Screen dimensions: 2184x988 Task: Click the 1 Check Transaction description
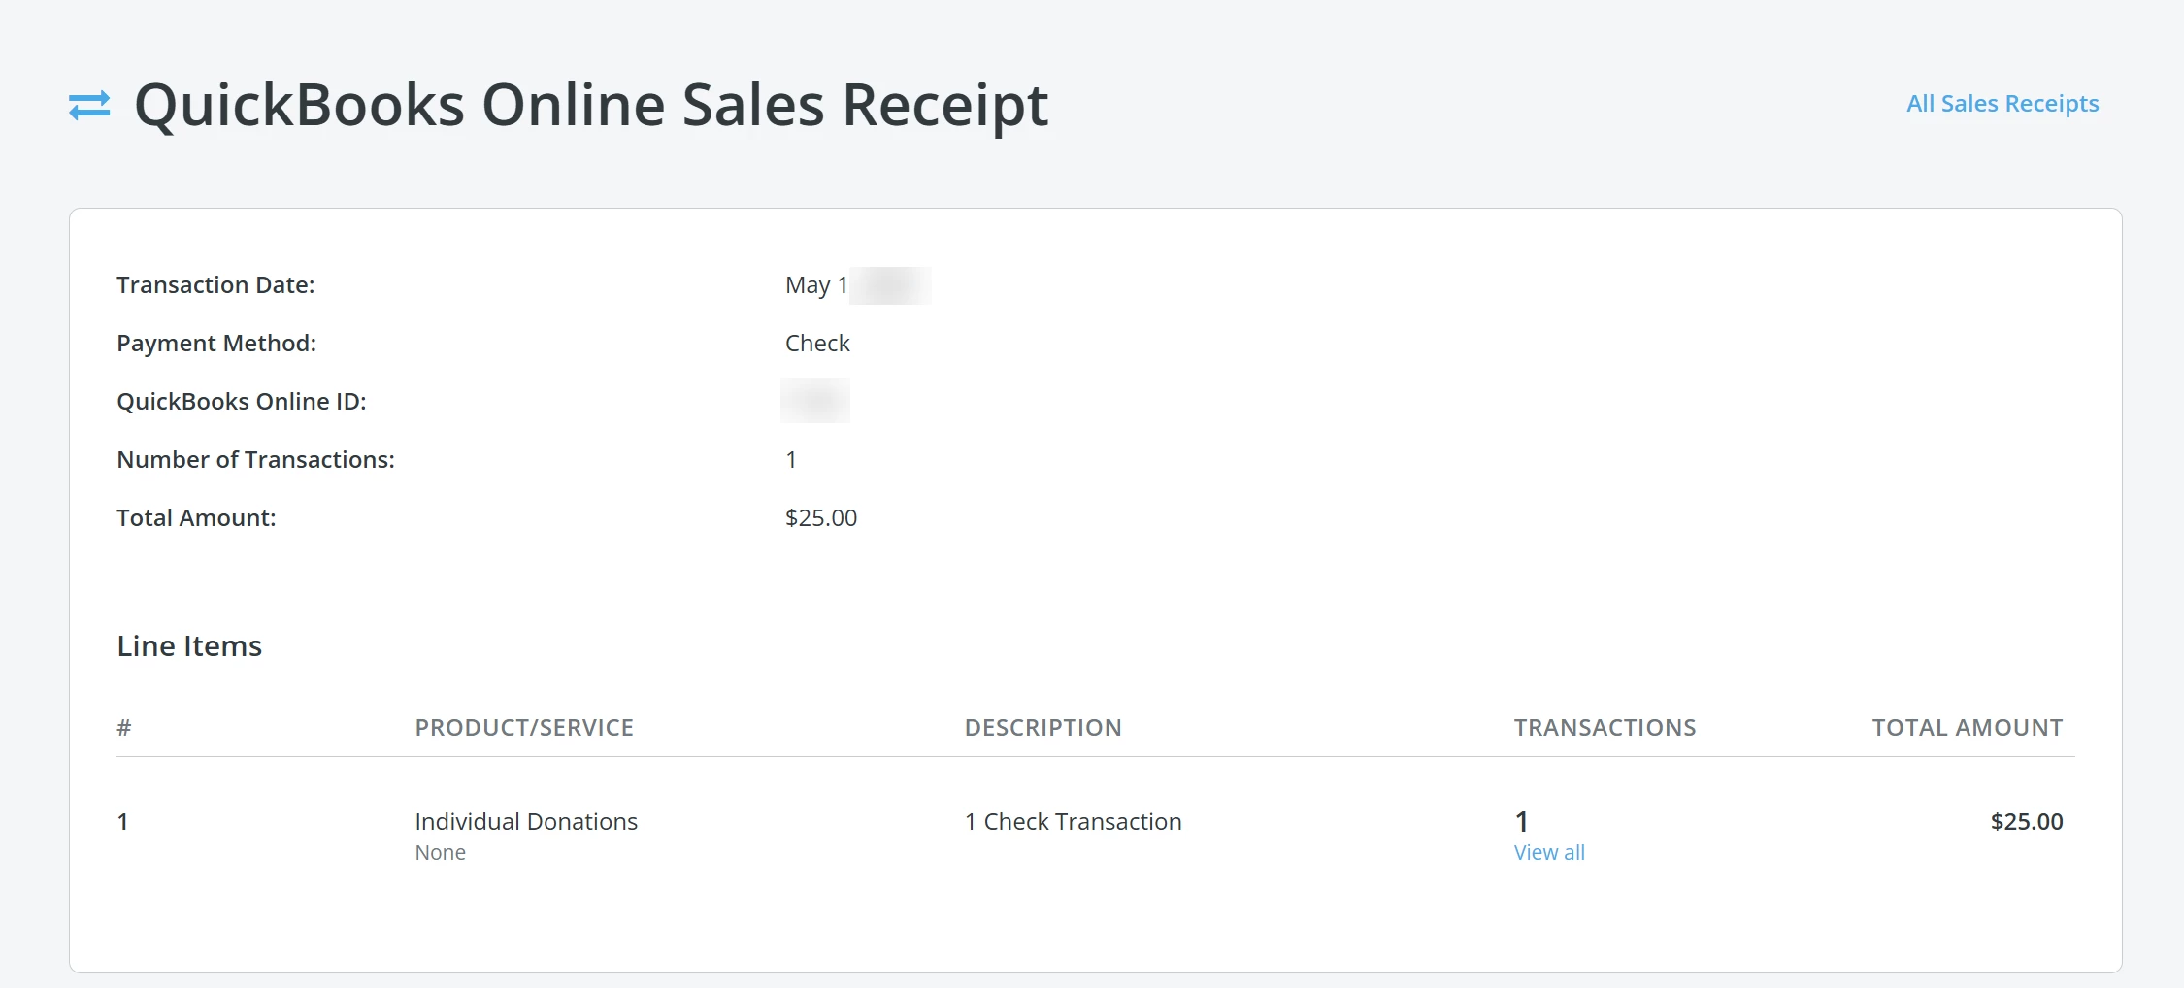1073,821
